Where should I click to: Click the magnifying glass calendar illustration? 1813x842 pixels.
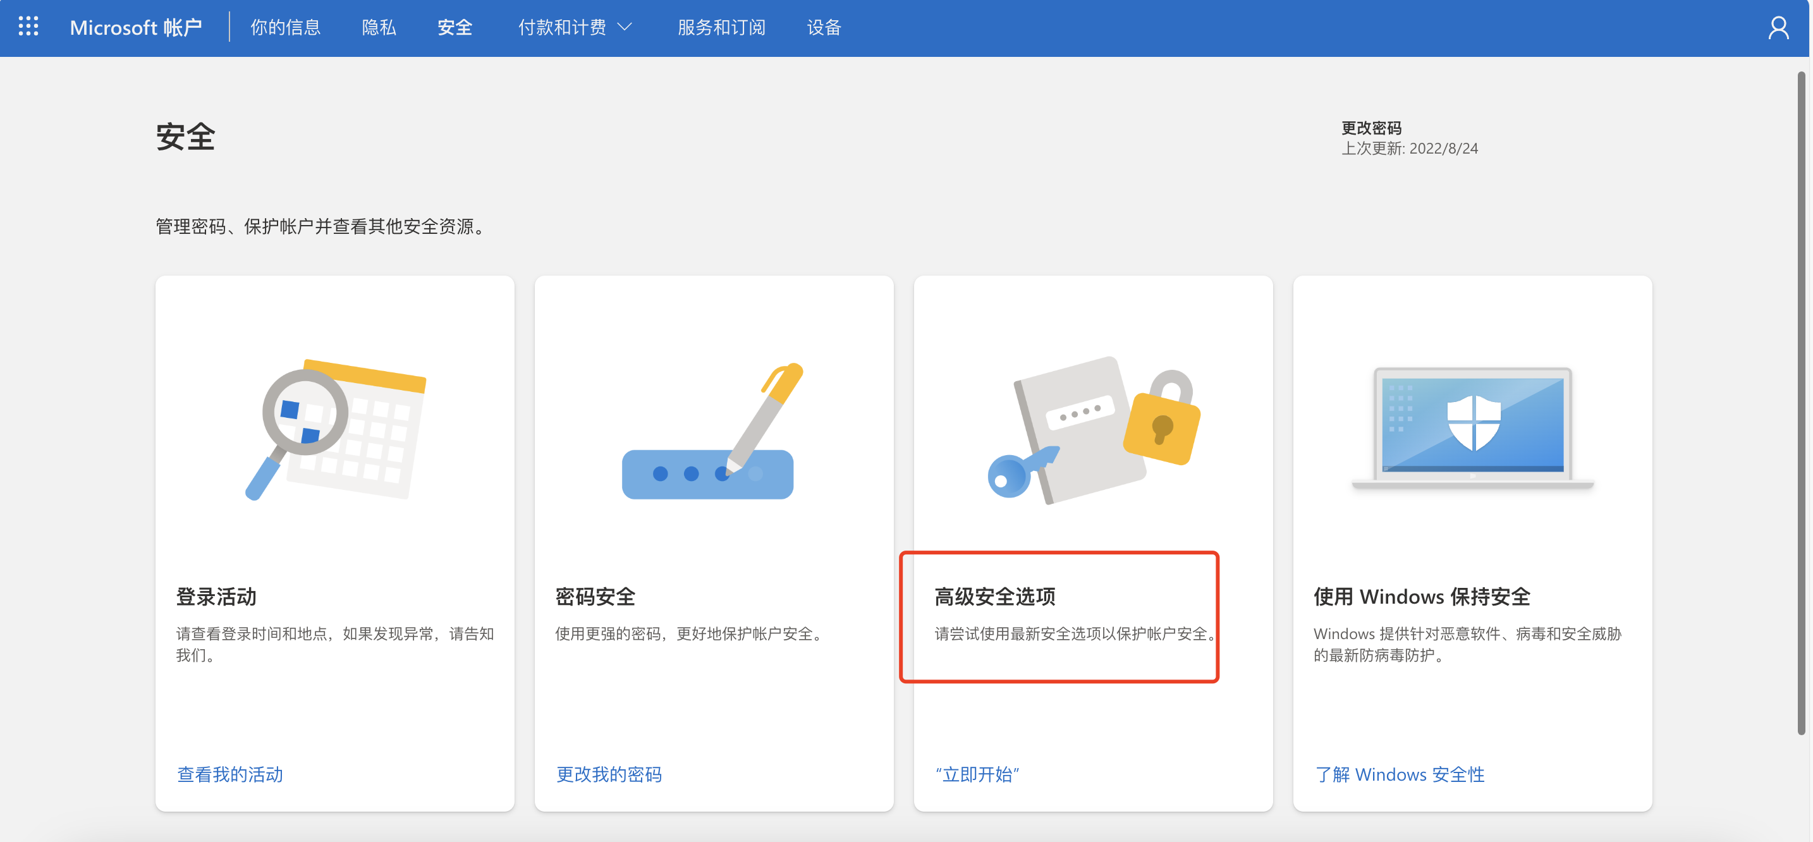[335, 429]
